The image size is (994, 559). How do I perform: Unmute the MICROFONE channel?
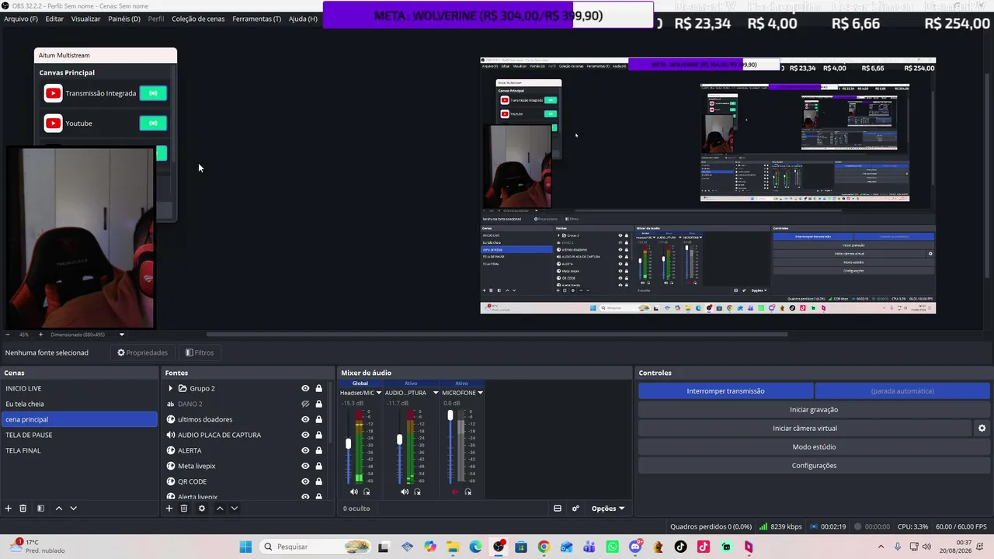coord(455,491)
